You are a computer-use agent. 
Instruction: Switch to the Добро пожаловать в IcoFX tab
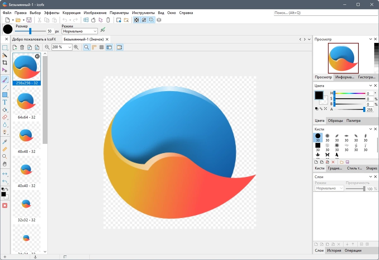[34, 39]
